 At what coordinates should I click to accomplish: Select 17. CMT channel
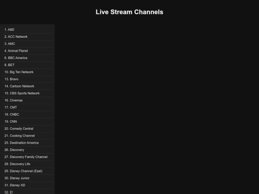[27, 108]
